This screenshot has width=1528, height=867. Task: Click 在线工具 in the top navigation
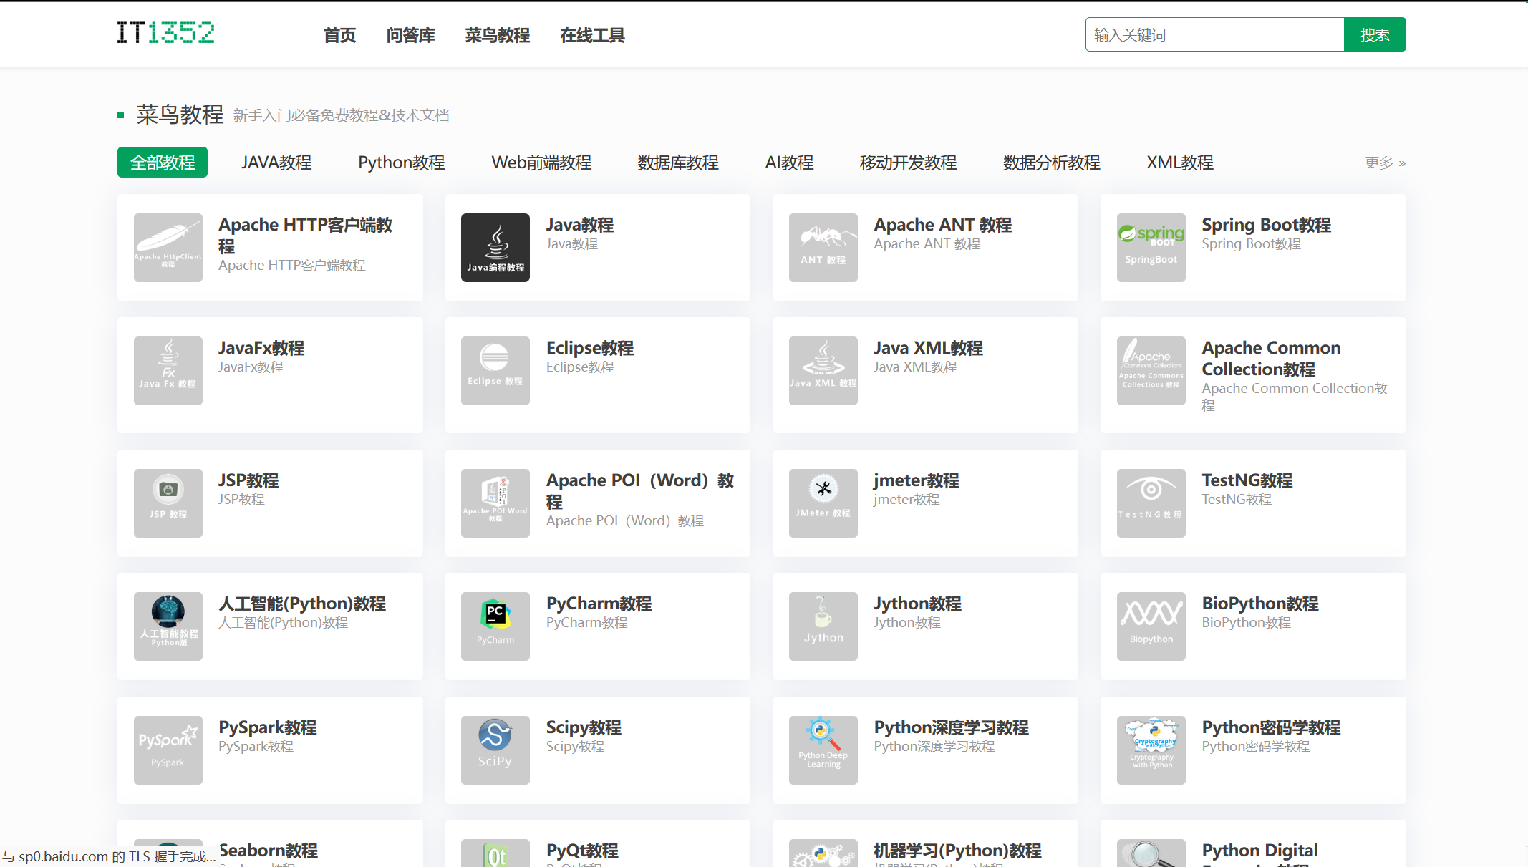pyautogui.click(x=592, y=35)
